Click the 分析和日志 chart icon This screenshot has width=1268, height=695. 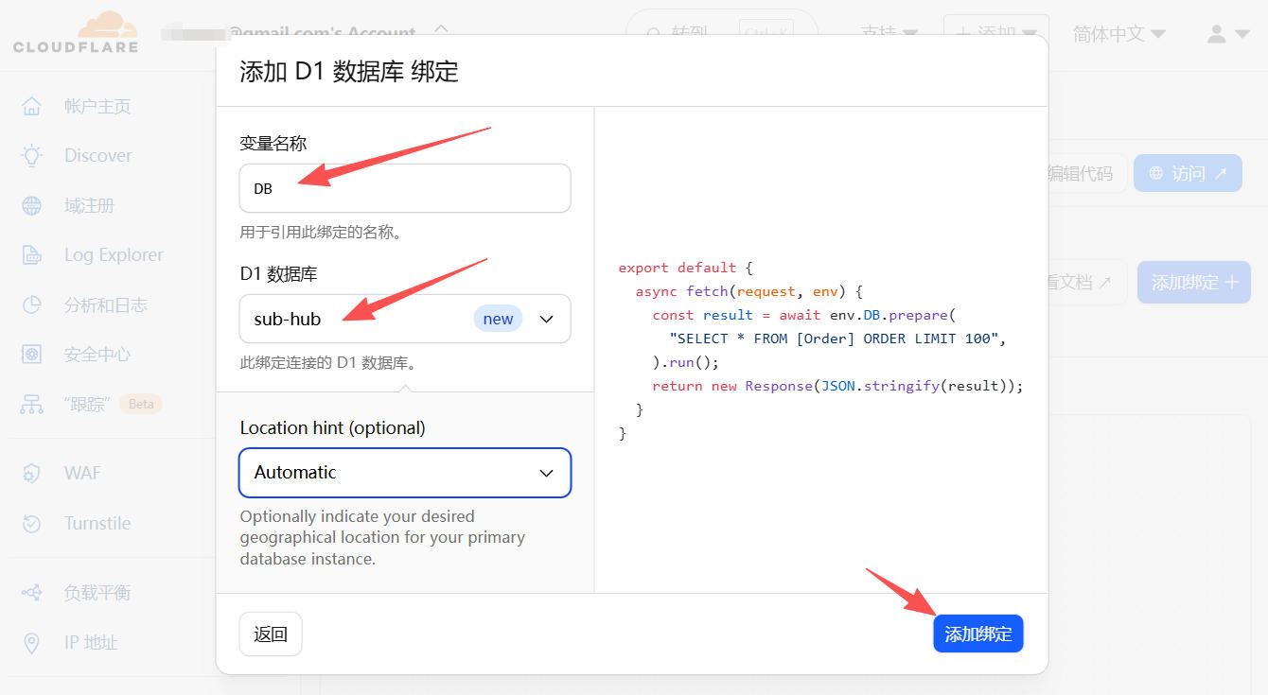pyautogui.click(x=32, y=304)
